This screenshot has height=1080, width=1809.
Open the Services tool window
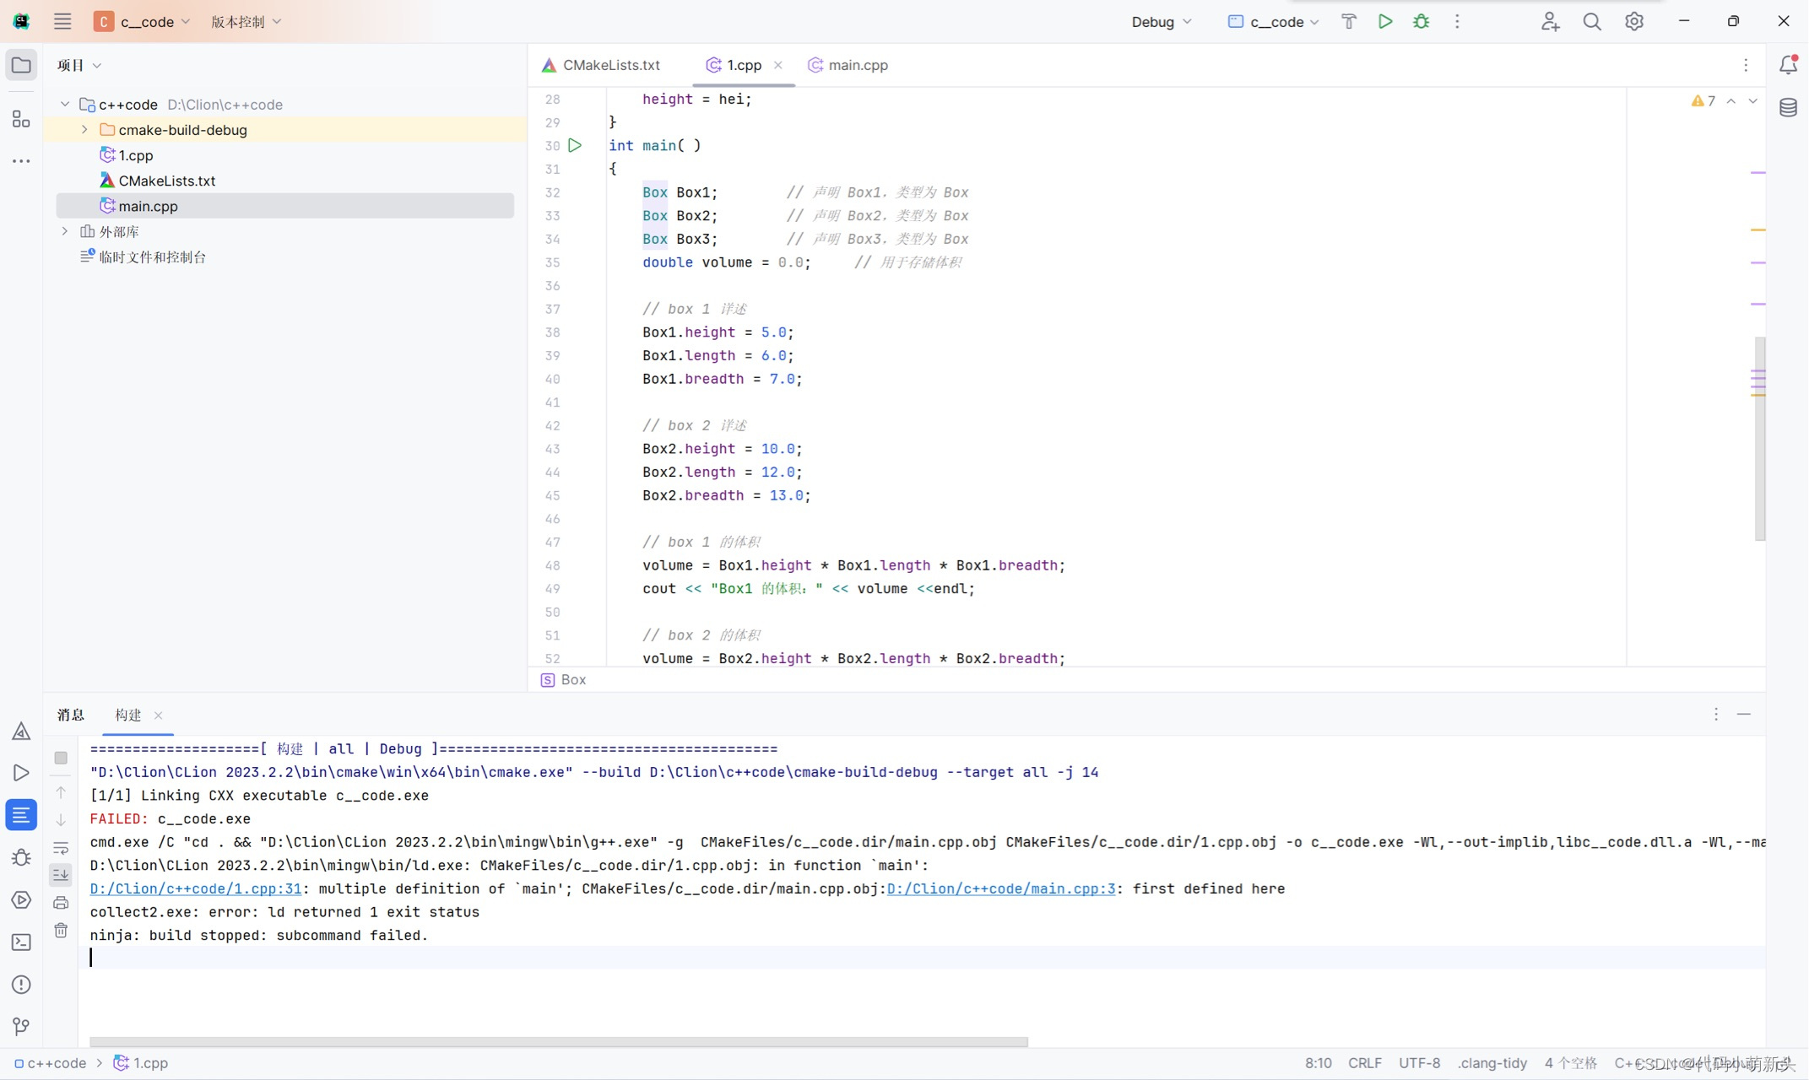click(x=21, y=900)
